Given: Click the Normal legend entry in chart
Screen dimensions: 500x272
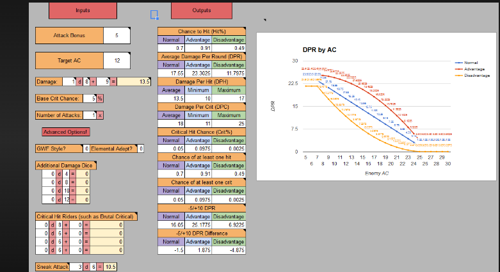Looking at the screenshot, I should point(473,62).
